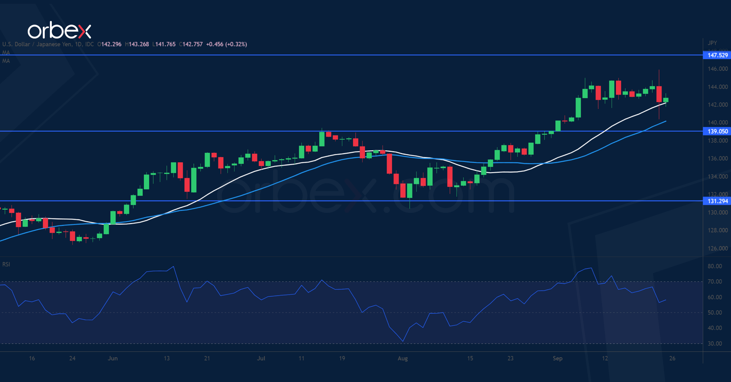Select the Sep label on the time axis
This screenshot has height=382, width=731.
(x=557, y=358)
